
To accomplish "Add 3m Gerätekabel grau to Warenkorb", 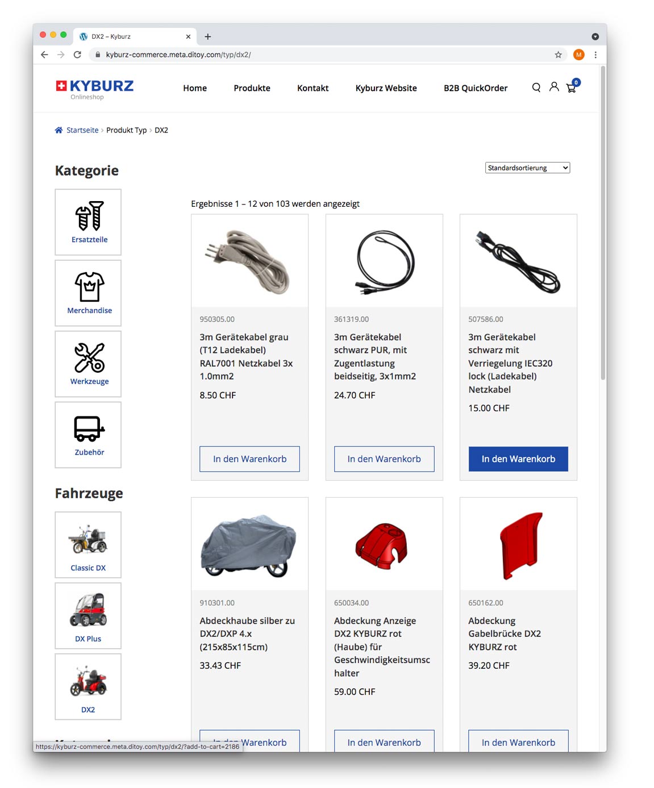I will click(x=249, y=459).
